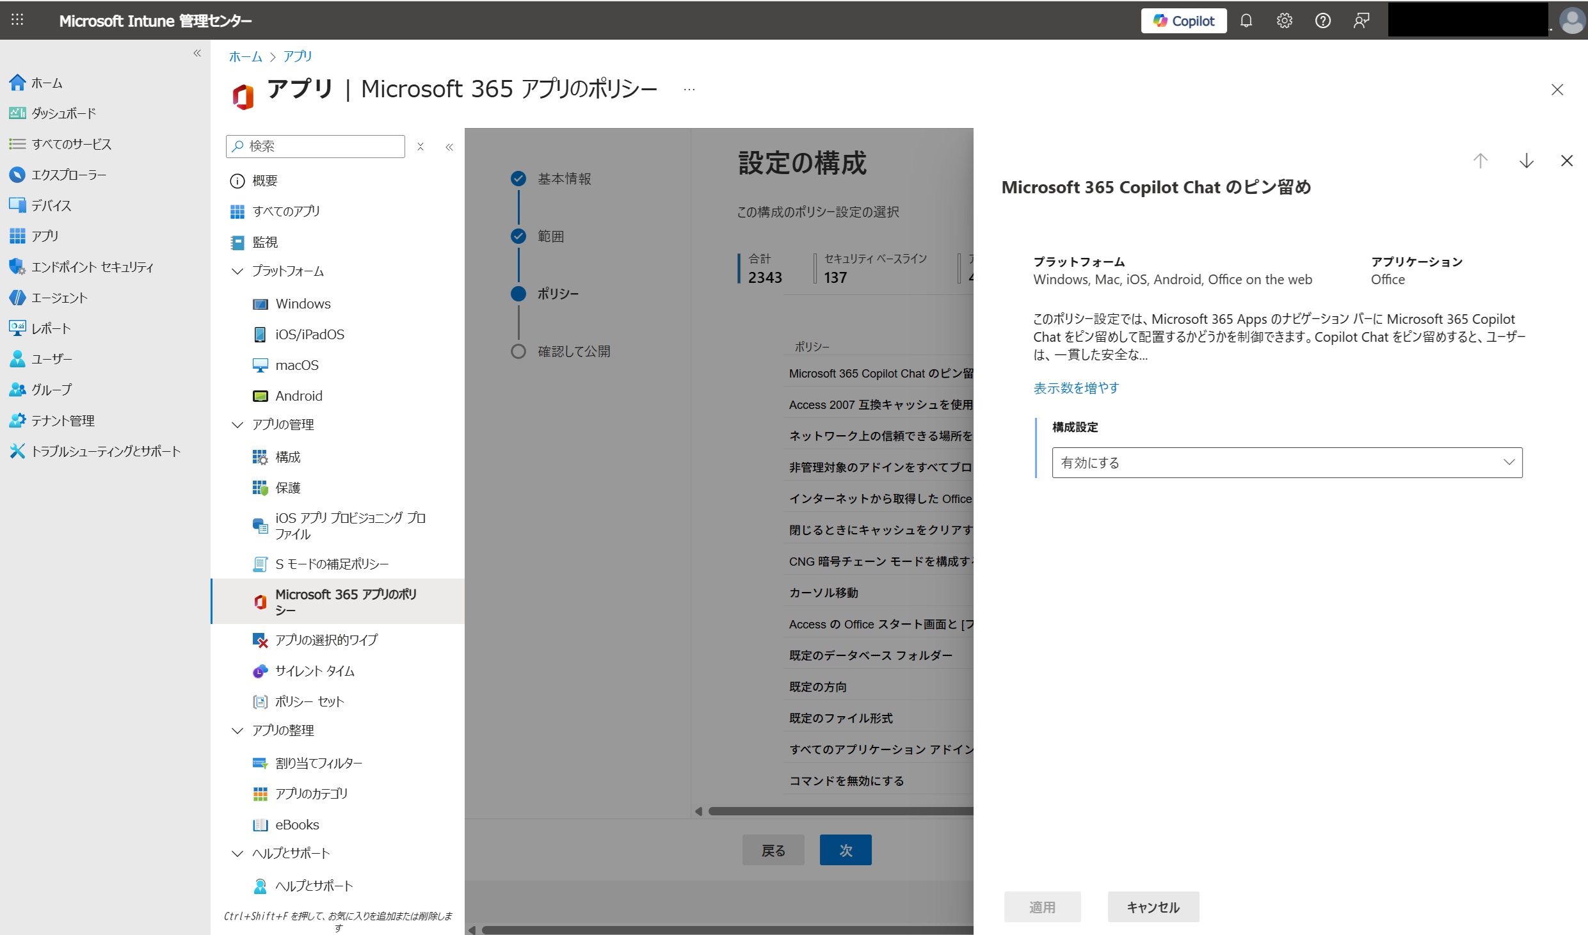Open the feedback icon in header
This screenshot has width=1588, height=935.
click(x=1361, y=21)
